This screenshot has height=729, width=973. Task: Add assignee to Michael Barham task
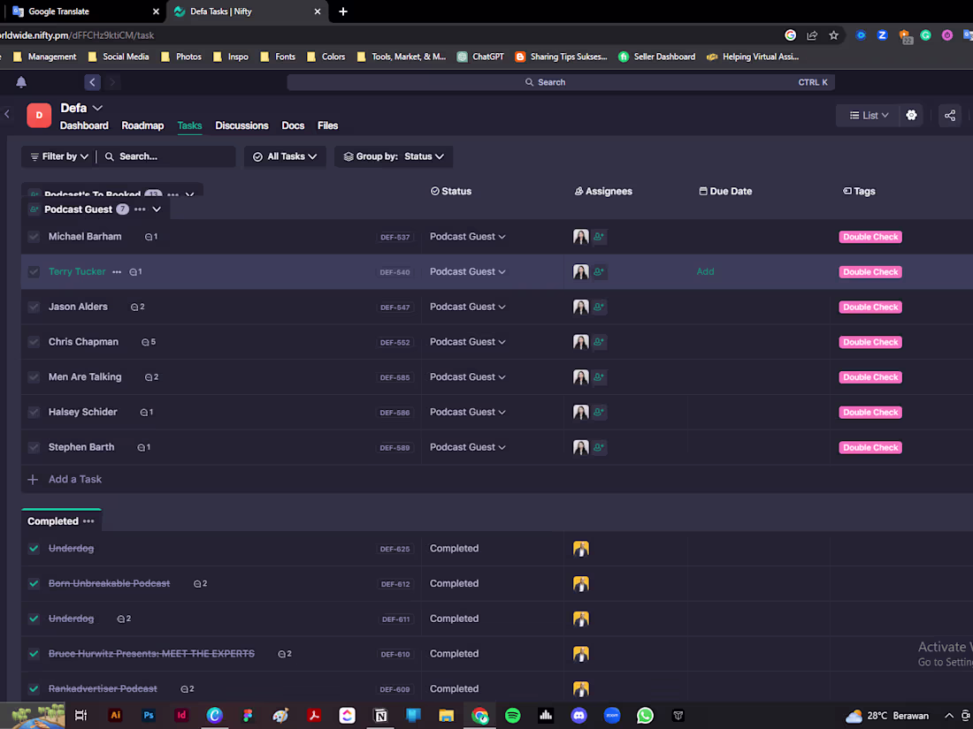(599, 236)
